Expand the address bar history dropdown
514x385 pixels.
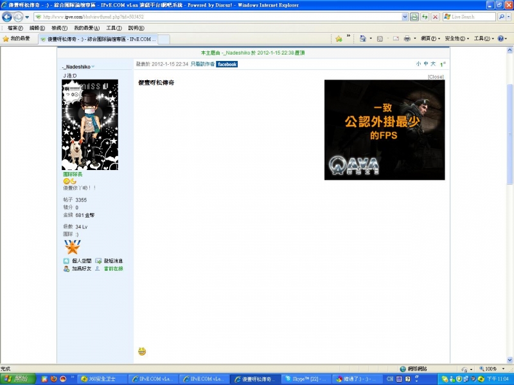(x=405, y=17)
